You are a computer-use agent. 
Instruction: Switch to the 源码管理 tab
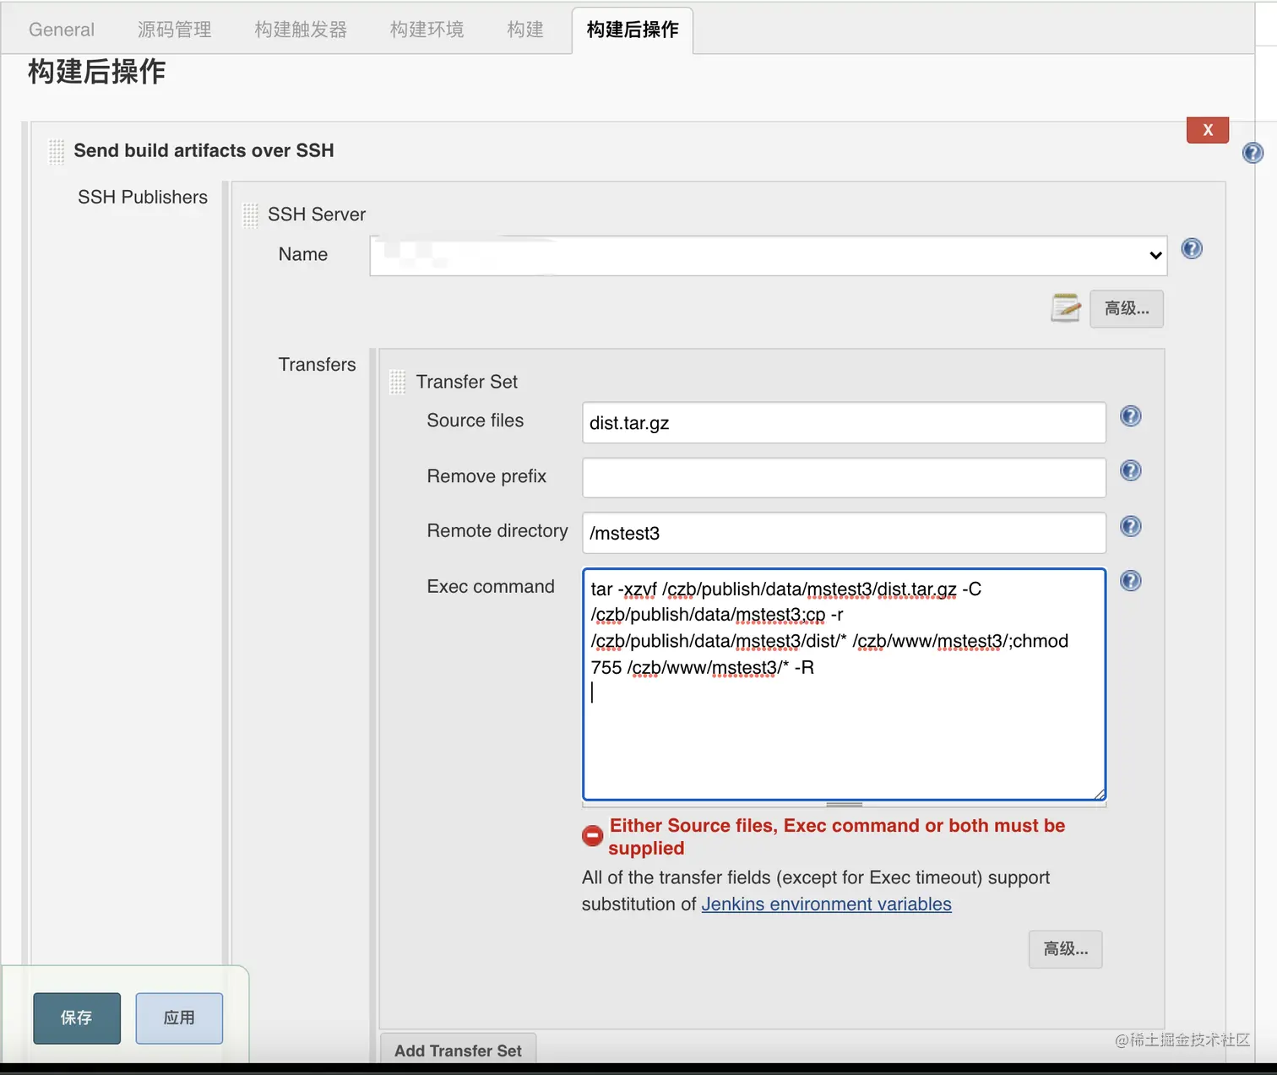175,30
